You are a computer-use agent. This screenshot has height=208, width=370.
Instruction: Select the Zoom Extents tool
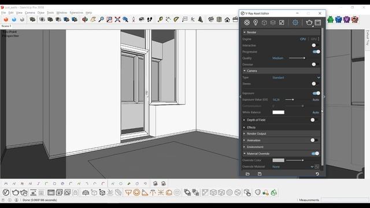(117, 19)
